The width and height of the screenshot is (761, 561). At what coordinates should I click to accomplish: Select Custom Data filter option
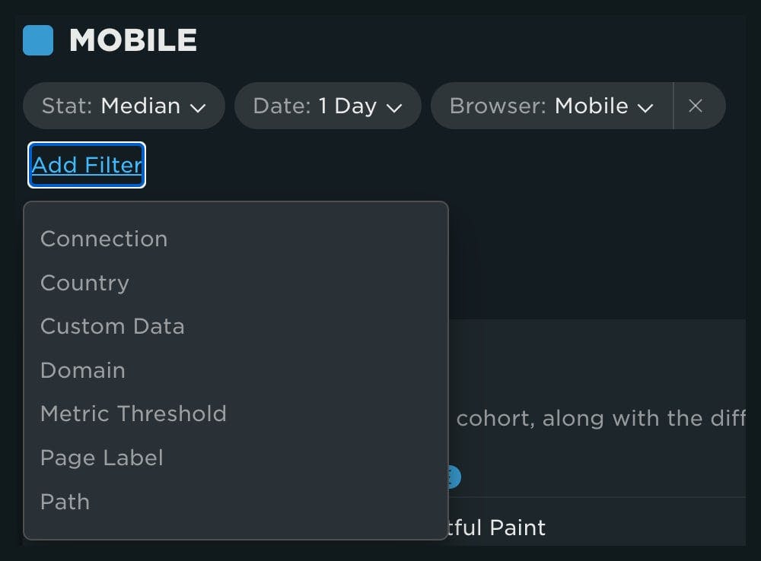112,326
